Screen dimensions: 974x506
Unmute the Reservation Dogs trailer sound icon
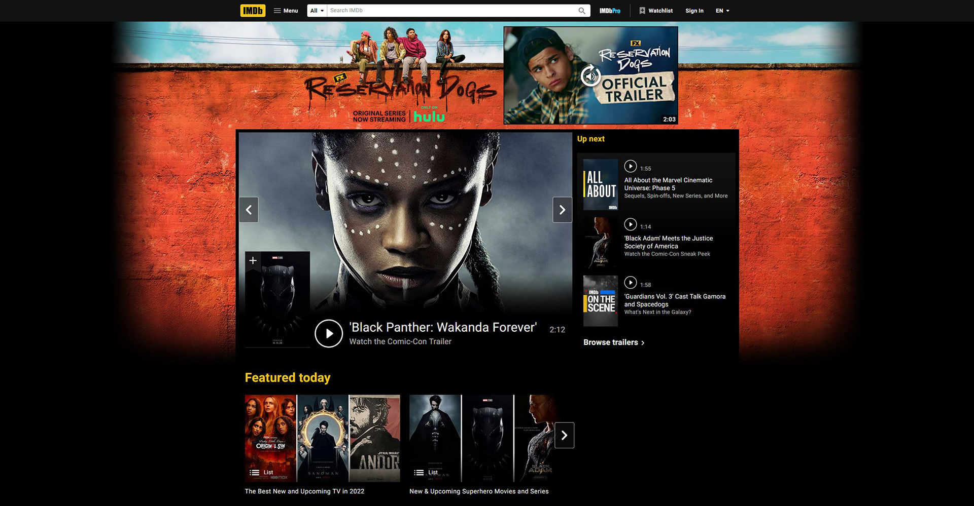590,76
